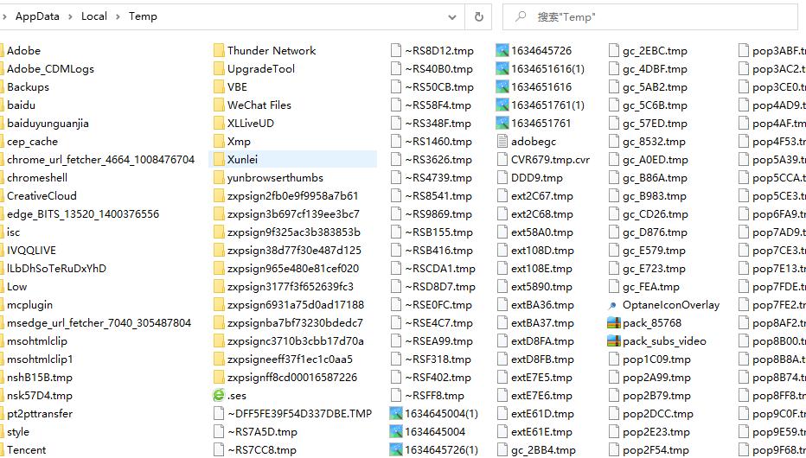This screenshot has width=806, height=458.
Task: Click Temp breadcrumb segment
Action: point(143,16)
